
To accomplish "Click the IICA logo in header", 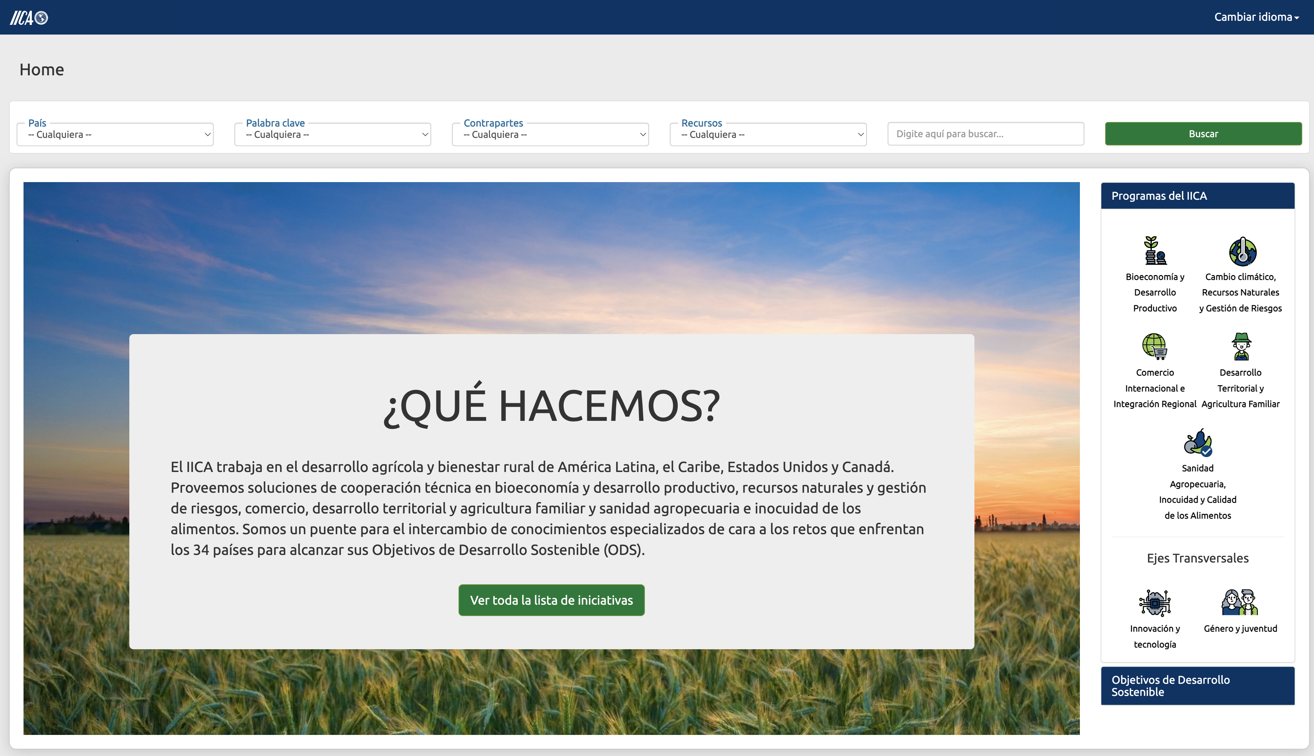I will [29, 18].
